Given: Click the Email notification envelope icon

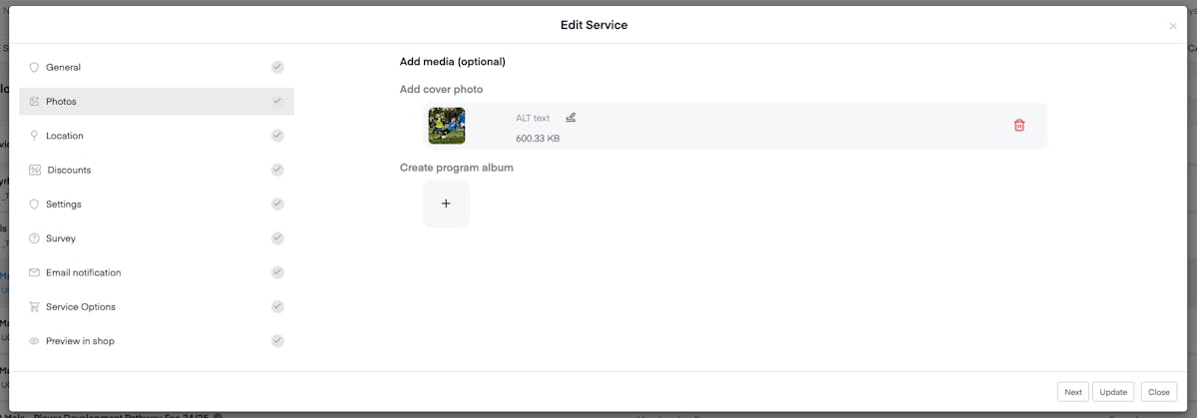Looking at the screenshot, I should point(34,272).
